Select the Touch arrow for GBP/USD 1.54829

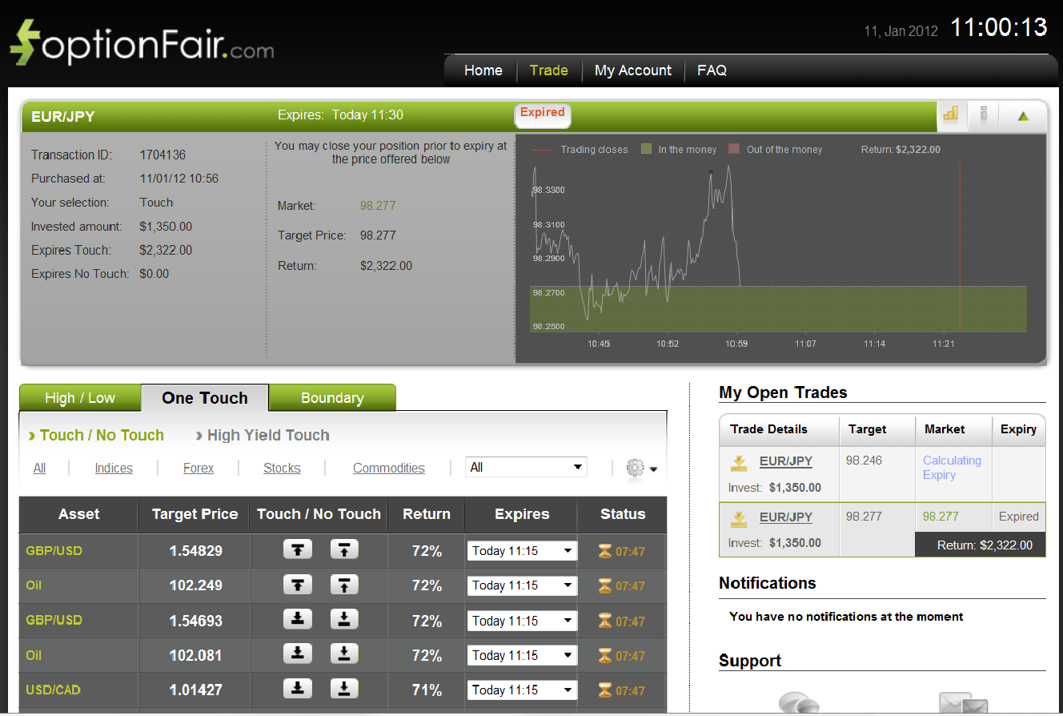pyautogui.click(x=297, y=549)
